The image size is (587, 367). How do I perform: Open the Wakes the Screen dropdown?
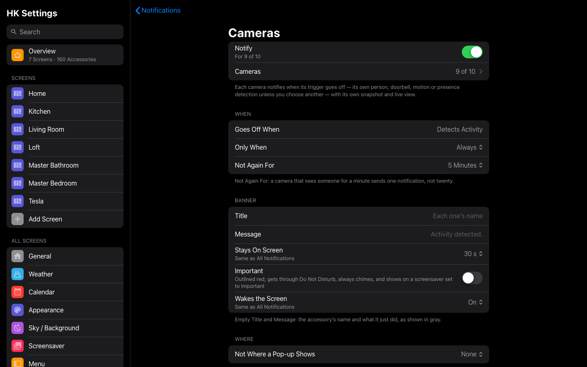point(475,302)
